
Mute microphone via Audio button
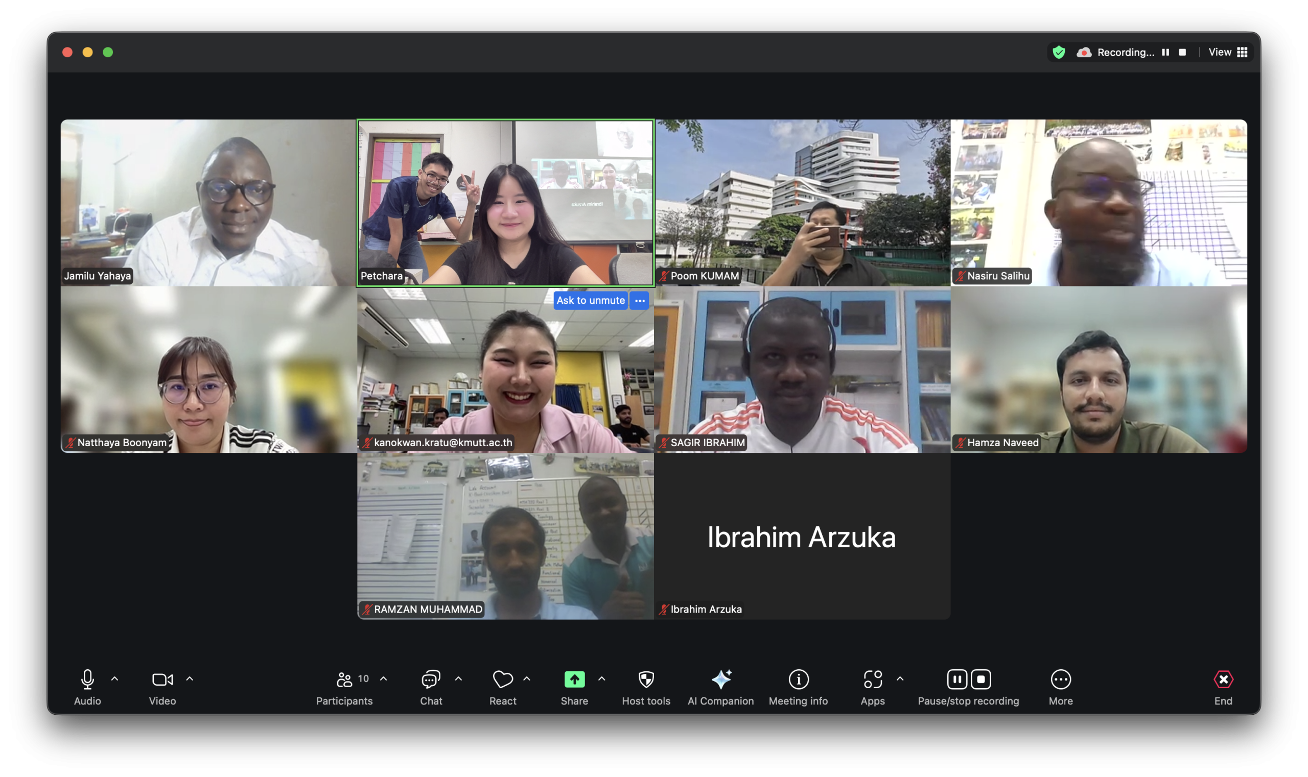(x=87, y=679)
